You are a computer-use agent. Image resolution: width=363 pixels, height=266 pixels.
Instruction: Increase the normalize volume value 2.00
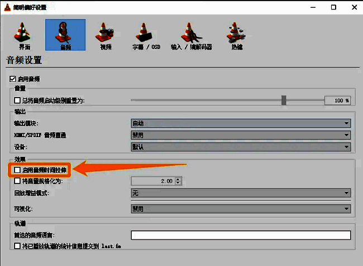coord(178,179)
